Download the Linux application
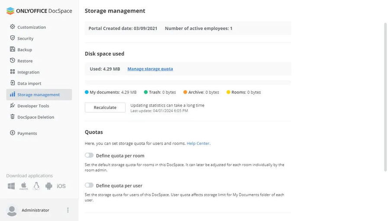Image resolution: width=388 pixels, height=221 pixels. click(36, 186)
